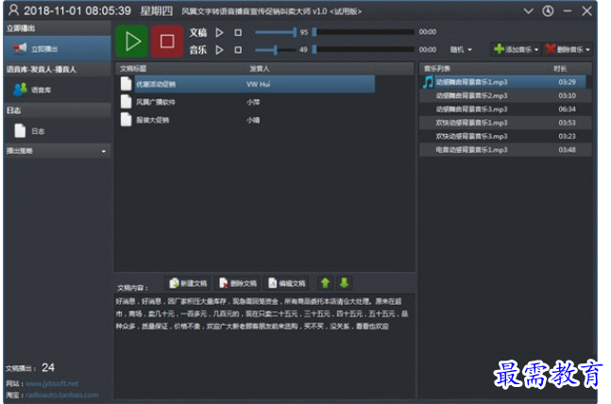Select the first script row with VW Hui
The image size is (611, 404).
(x=246, y=84)
